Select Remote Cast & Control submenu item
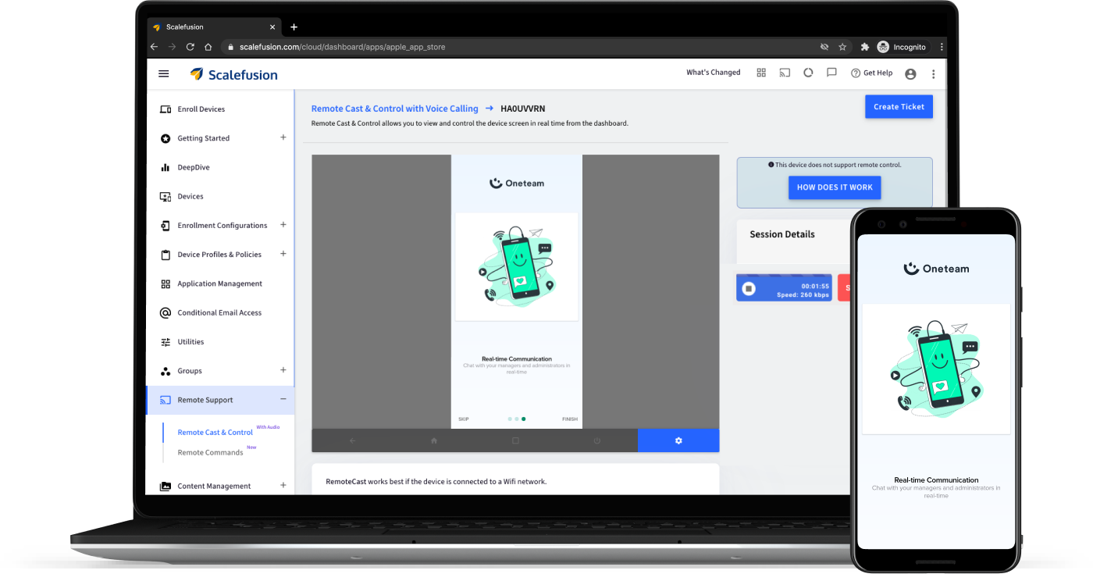The height and width of the screenshot is (574, 1093). [x=215, y=432]
